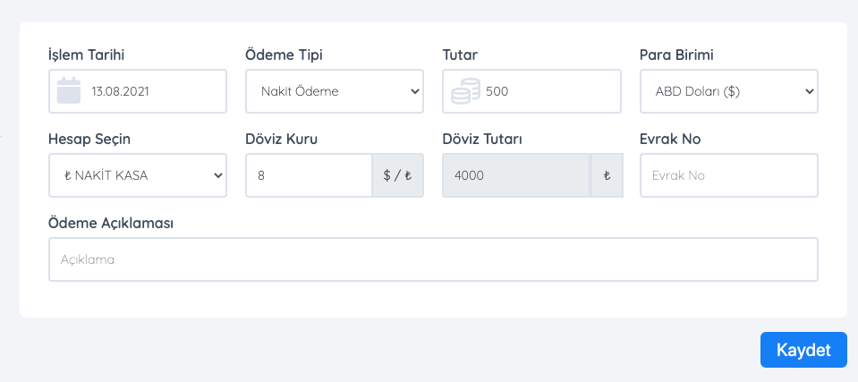Click the Evrak No label text
Viewport: 858px width, 382px height.
tap(670, 139)
